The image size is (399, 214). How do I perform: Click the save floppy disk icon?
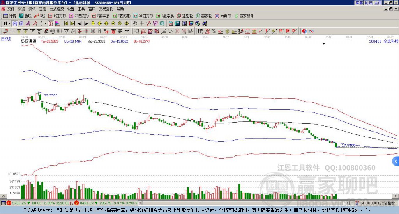[191, 23]
